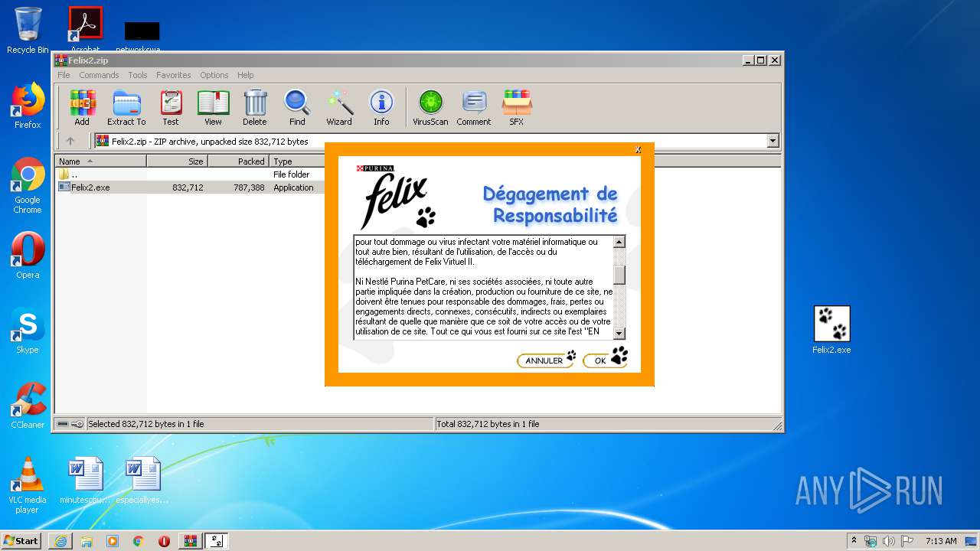
Task: Click the disclaimer scrollbar down arrow
Action: [x=619, y=333]
